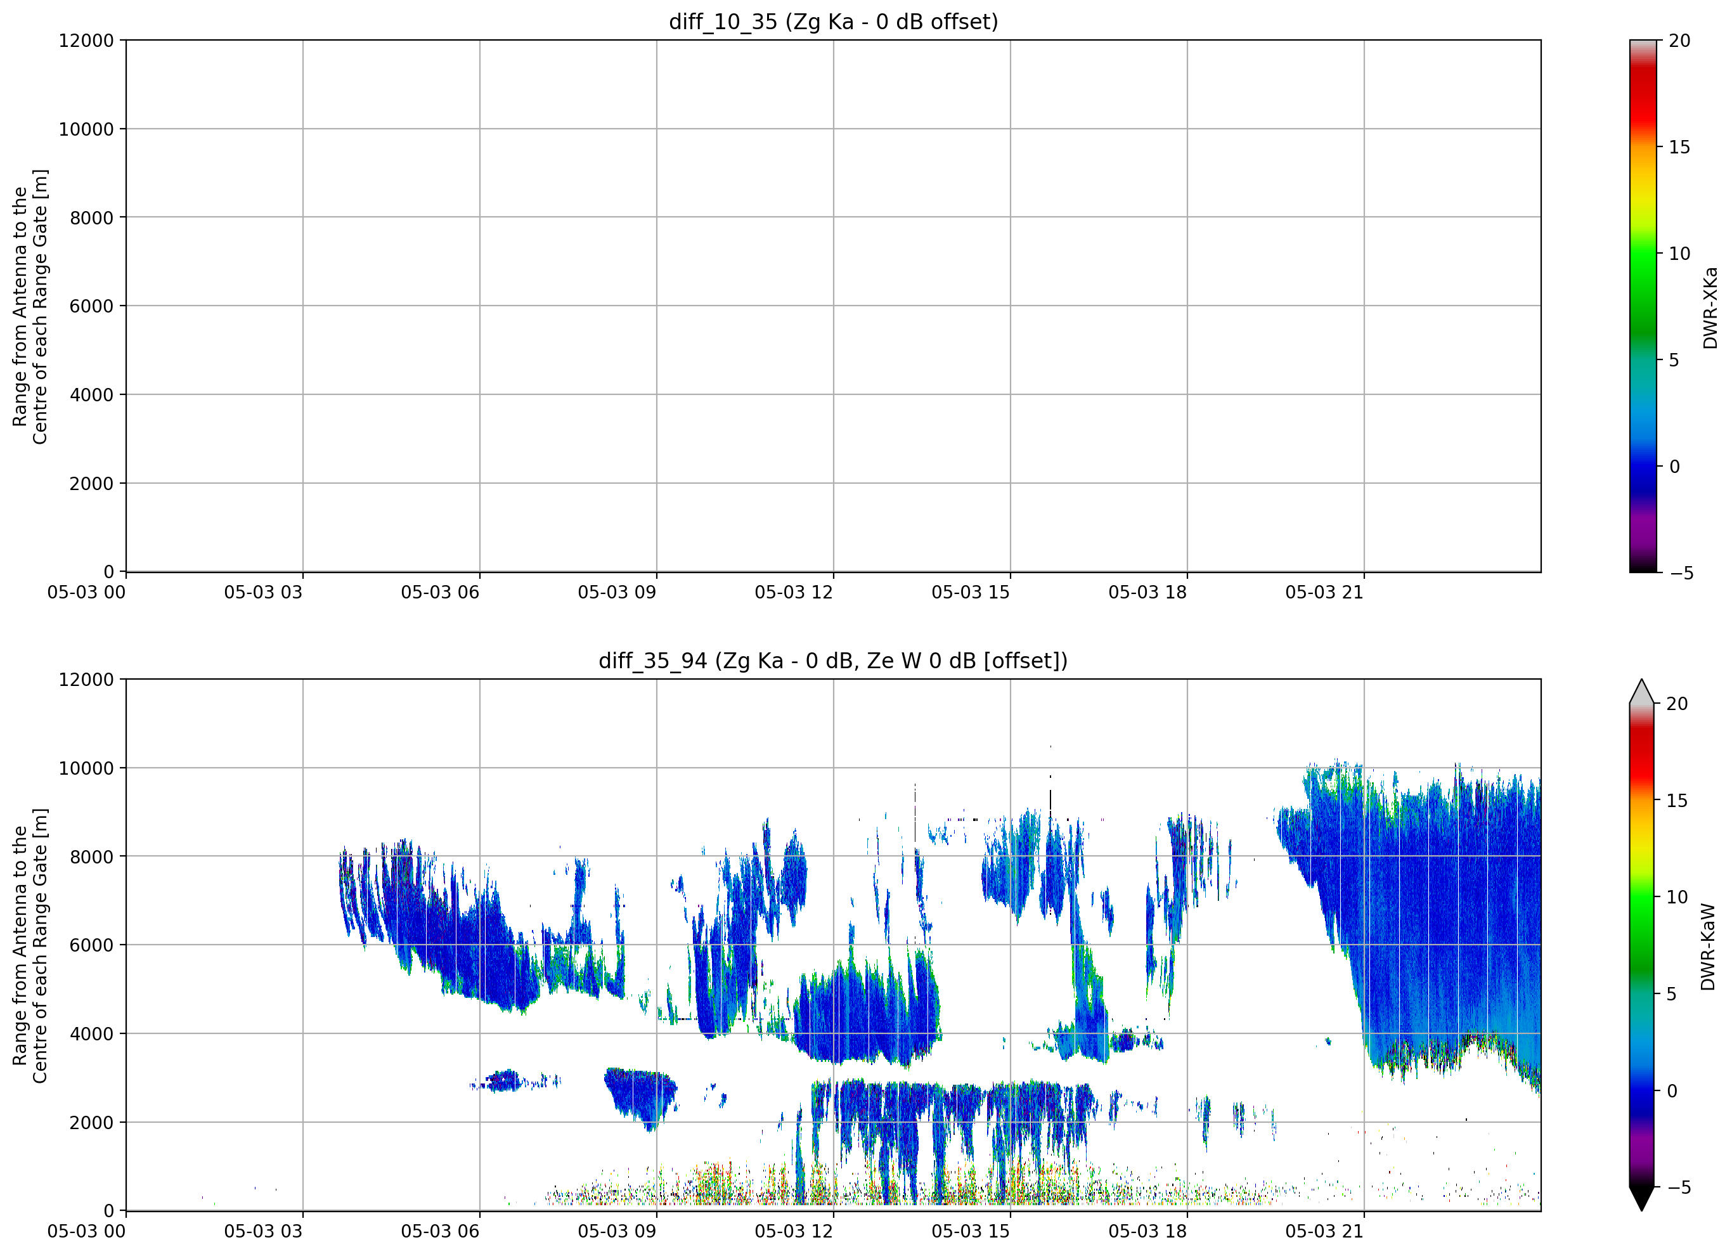Click the 10000 y-tick label on diff_35_94 plot

(86, 768)
